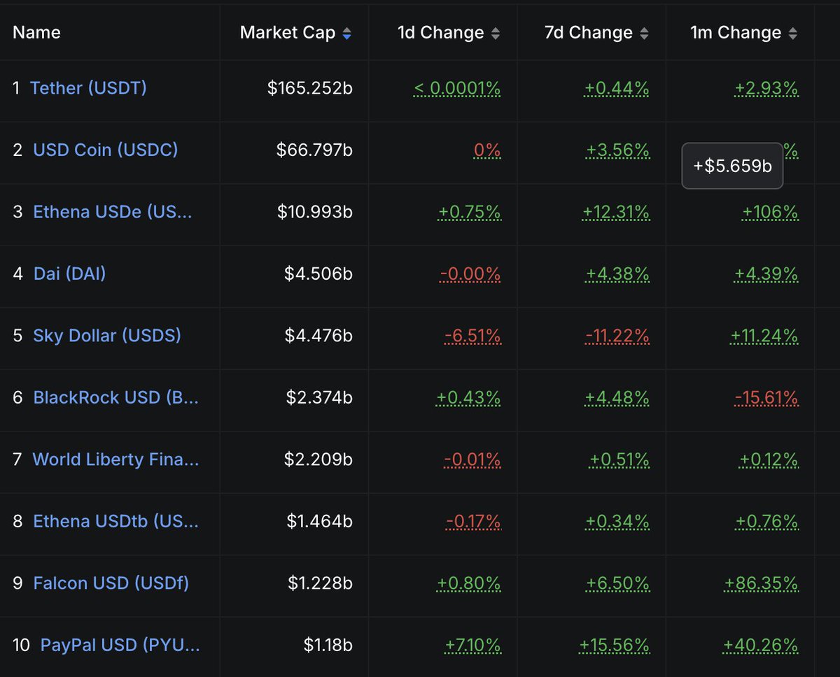Open BlackRock USD stablecoin link
840x677 pixels.
point(115,397)
